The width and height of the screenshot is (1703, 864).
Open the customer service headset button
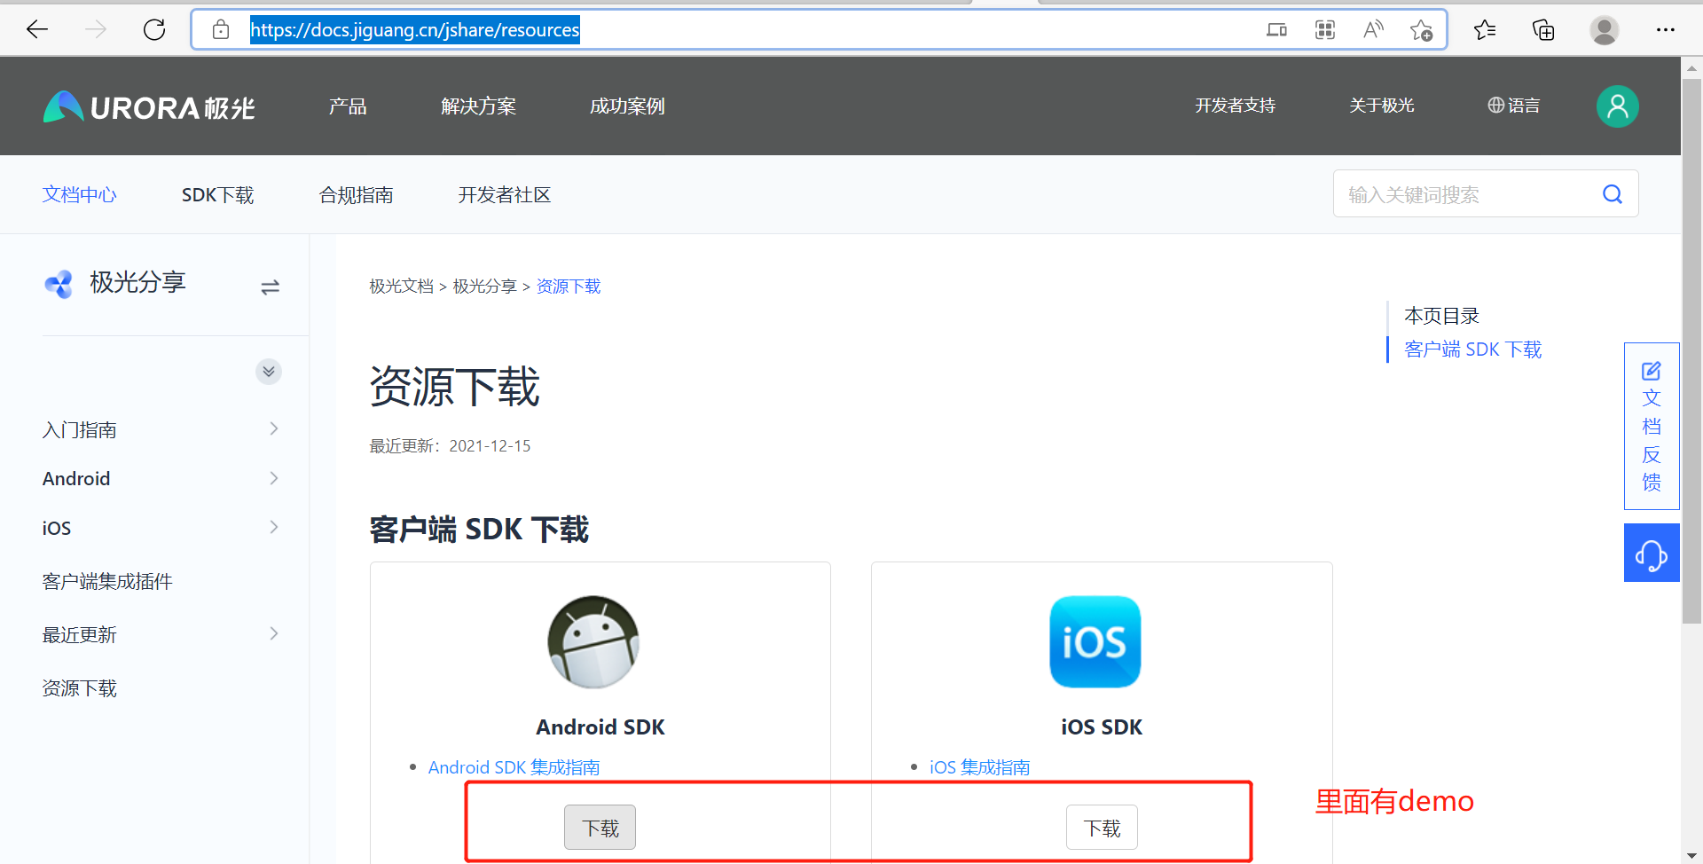point(1652,553)
